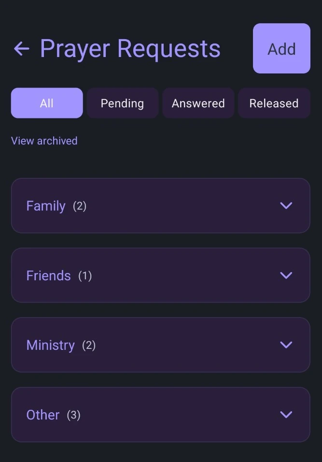Click the Friends count badge (1)

85,276
